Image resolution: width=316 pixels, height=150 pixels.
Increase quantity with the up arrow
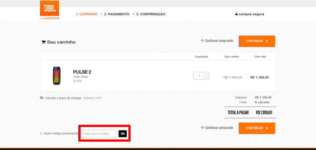(x=206, y=74)
